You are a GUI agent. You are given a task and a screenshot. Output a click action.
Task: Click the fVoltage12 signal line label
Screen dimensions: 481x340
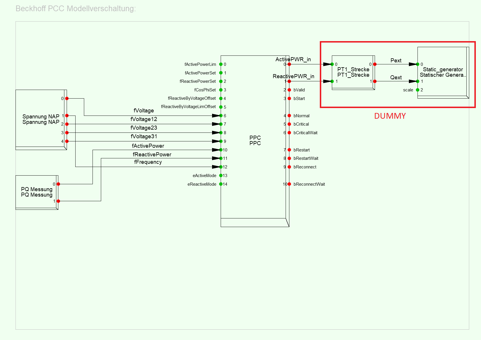coord(144,119)
